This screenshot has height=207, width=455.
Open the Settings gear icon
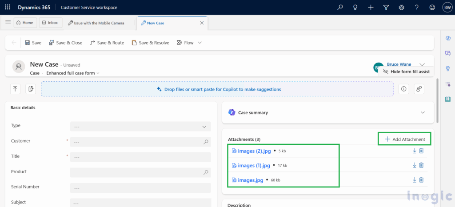coord(401,7)
